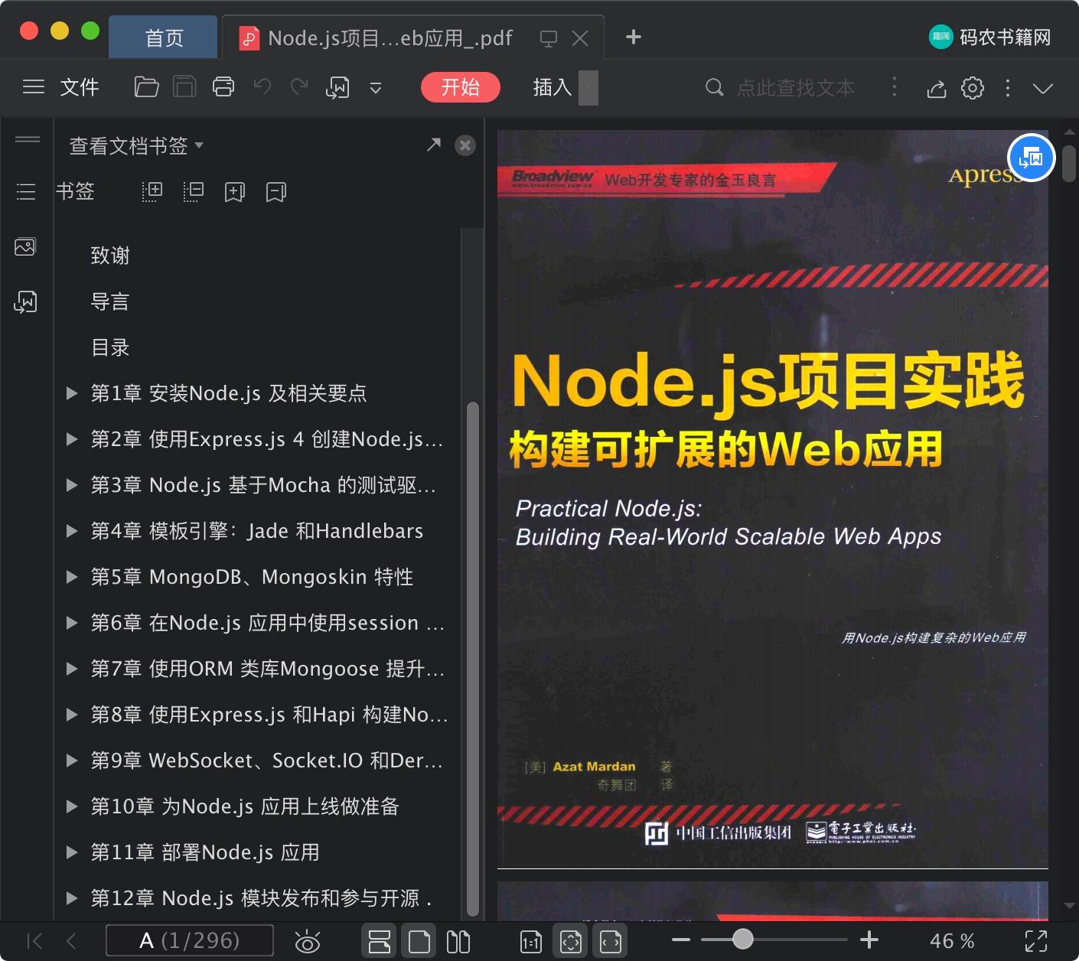The width and height of the screenshot is (1079, 961).
Task: Open the more options vertical dots beside settings
Action: (x=1008, y=88)
